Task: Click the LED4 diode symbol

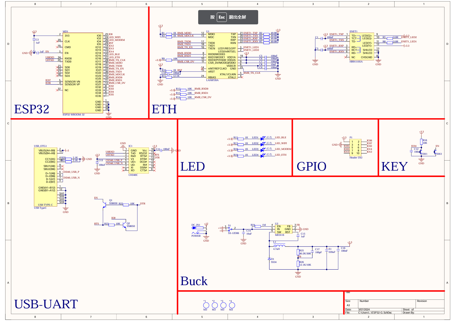Action: point(262,156)
